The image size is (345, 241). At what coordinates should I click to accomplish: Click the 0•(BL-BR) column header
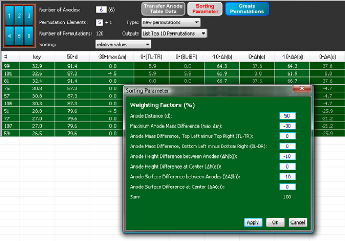tap(187, 57)
